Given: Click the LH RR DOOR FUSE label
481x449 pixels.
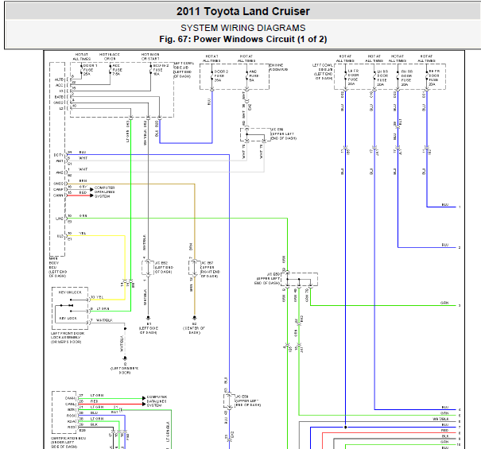Looking at the screenshot, I should 382,78.
